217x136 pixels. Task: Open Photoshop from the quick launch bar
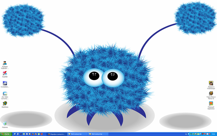[x=21, y=134]
